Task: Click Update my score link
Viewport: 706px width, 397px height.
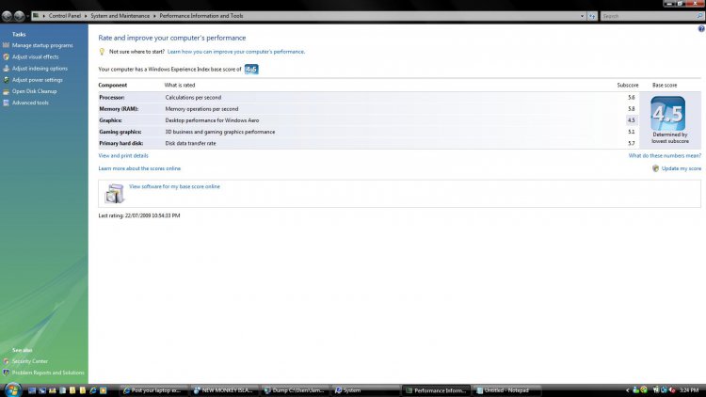Action: click(x=682, y=168)
